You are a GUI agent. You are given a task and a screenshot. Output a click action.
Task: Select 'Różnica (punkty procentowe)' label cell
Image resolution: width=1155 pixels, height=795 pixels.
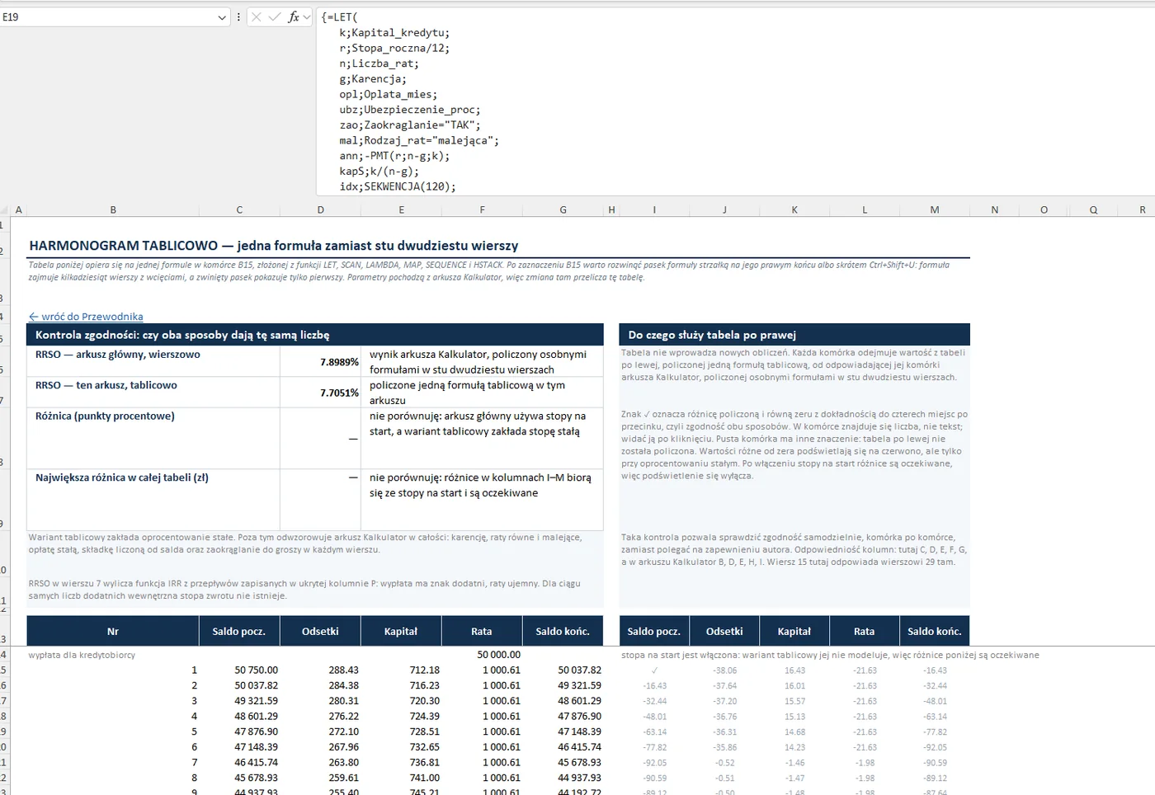click(153, 438)
